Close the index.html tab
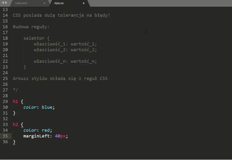 (44, 3)
